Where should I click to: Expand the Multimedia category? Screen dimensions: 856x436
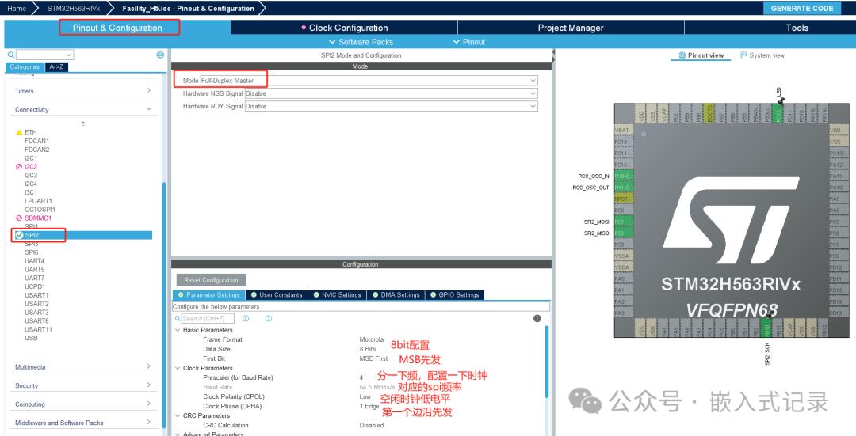tap(83, 367)
